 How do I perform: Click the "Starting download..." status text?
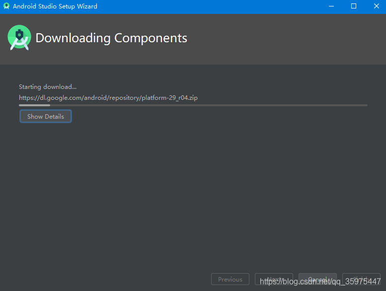48,87
